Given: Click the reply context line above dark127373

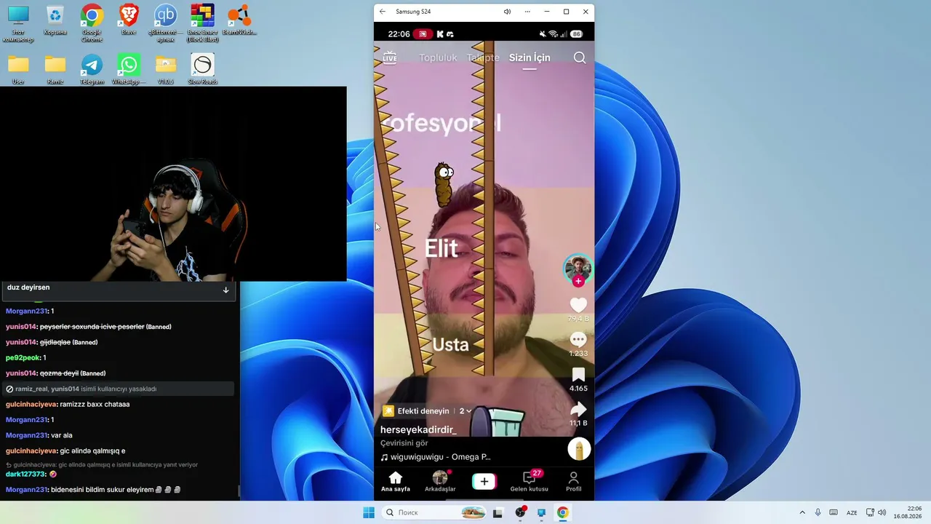Looking at the screenshot, I should [x=102, y=464].
